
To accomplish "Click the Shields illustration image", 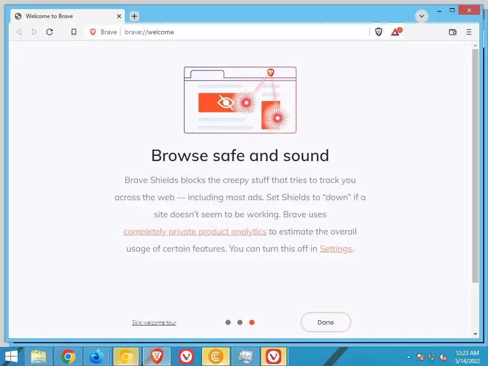I will point(240,100).
